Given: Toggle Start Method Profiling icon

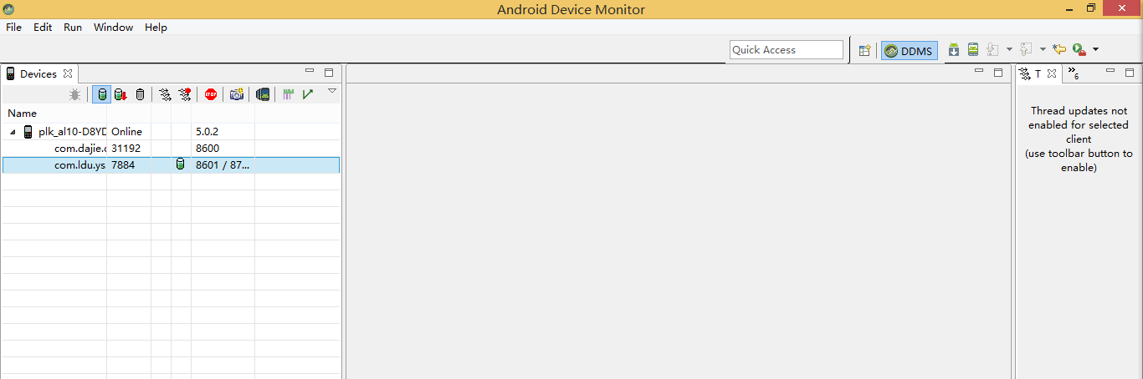Looking at the screenshot, I should (184, 94).
